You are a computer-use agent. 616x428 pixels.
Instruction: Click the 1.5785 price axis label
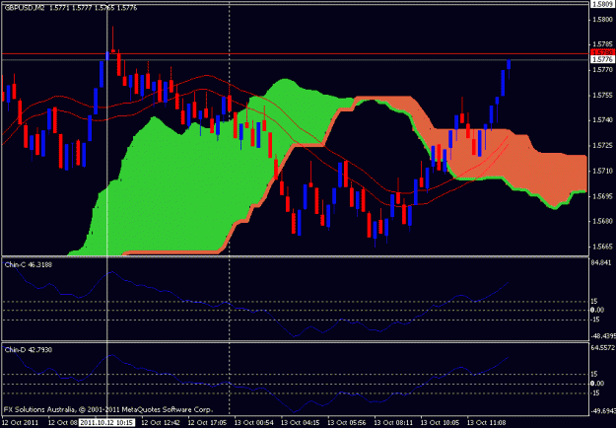[x=602, y=44]
